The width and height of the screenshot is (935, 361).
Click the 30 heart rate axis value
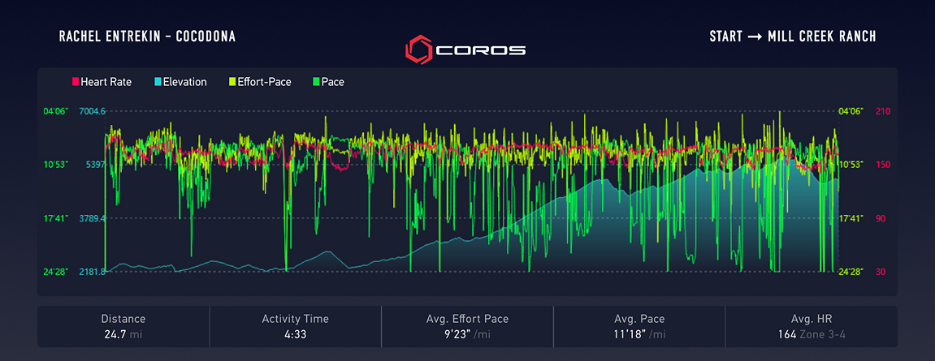coord(882,272)
